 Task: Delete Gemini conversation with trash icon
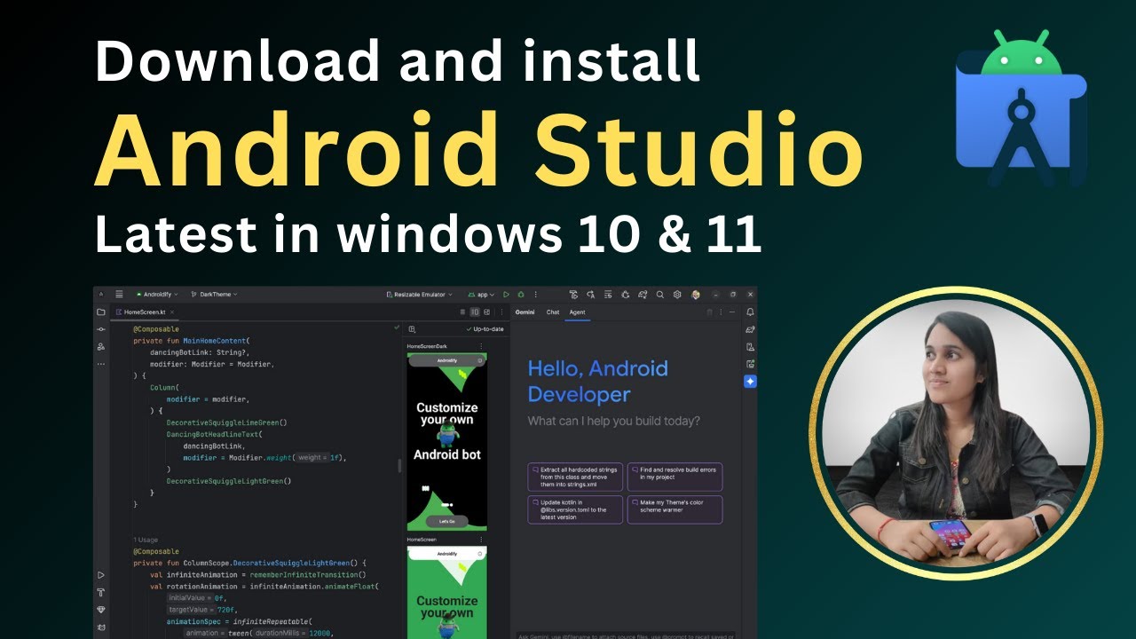tap(710, 312)
